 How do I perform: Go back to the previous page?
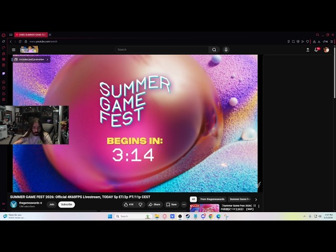coord(10,41)
